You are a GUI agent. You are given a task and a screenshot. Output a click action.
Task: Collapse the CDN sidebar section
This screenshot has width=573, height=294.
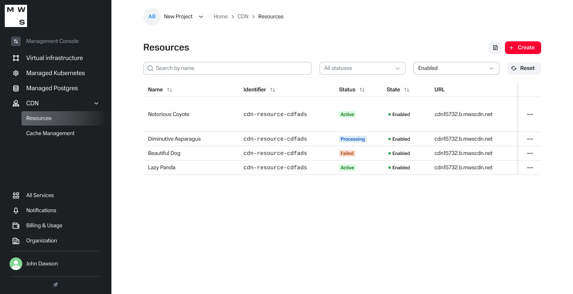96,103
